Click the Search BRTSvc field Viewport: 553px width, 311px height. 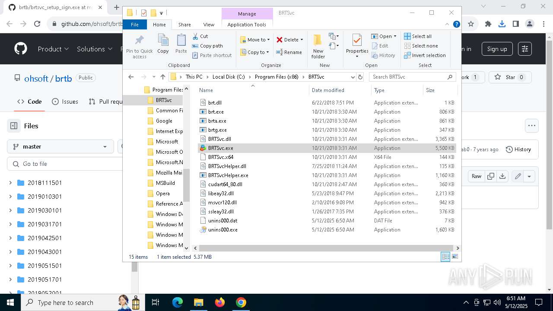413,77
